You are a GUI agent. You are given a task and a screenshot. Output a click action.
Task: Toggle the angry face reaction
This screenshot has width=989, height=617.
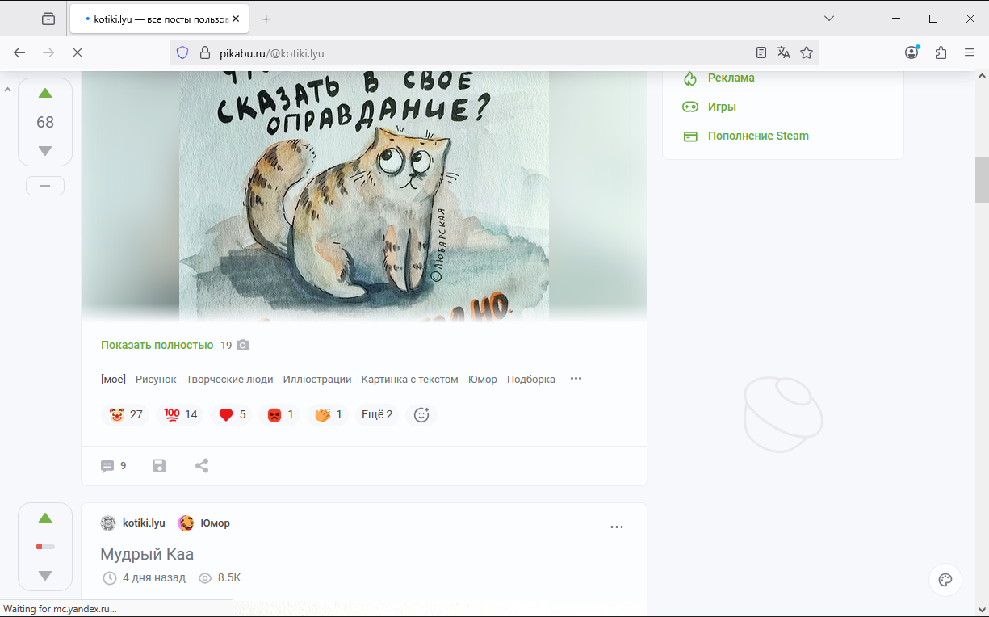(280, 414)
